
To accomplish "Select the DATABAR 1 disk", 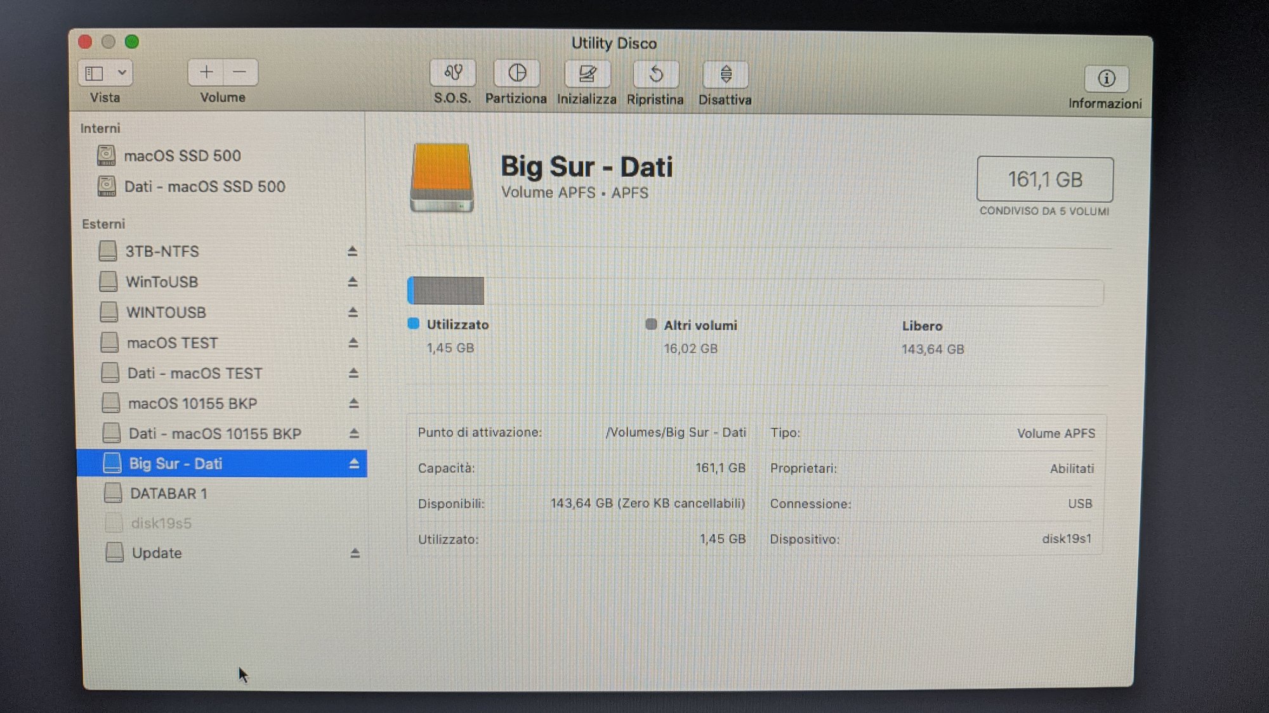I will [x=168, y=494].
